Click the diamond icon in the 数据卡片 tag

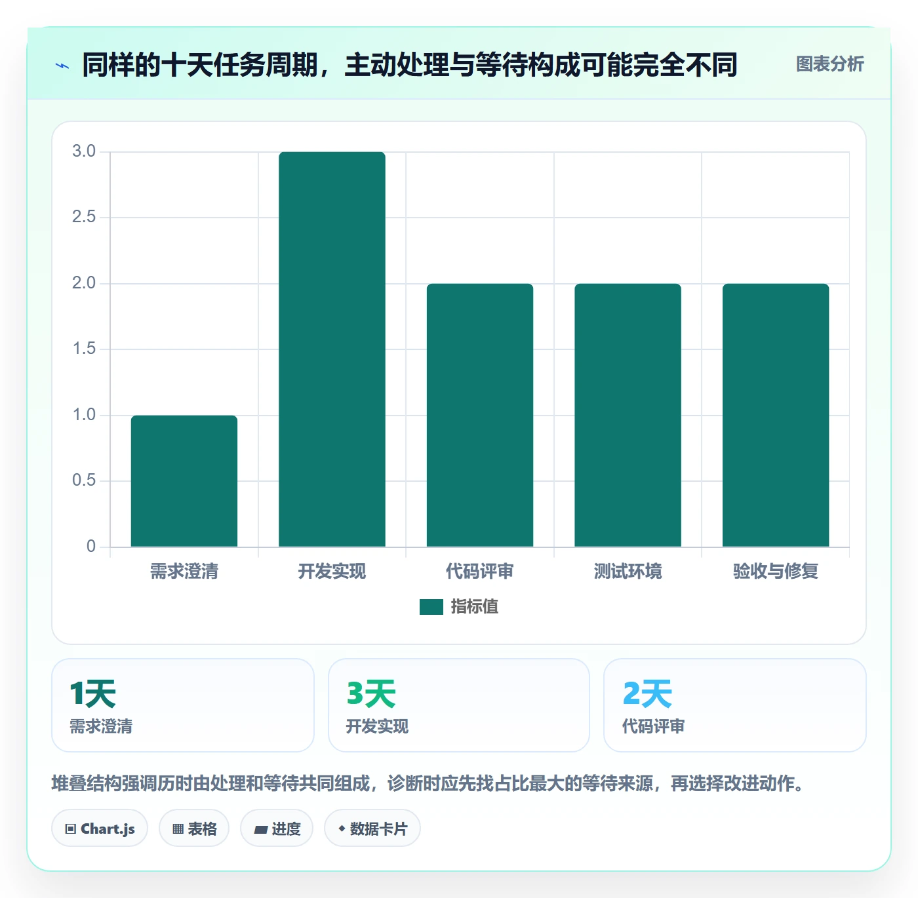point(342,829)
